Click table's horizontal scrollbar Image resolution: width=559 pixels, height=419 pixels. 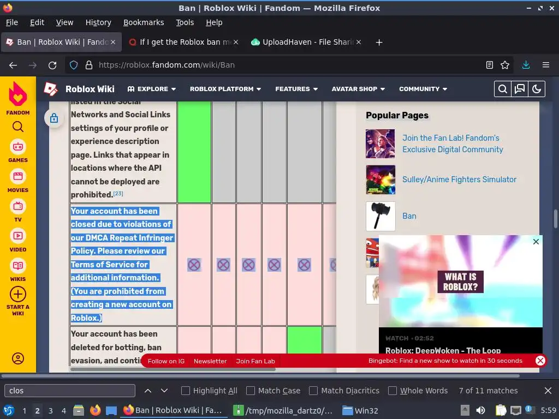click(x=173, y=369)
